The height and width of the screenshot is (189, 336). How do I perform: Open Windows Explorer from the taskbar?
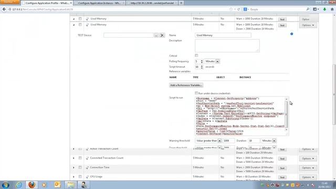[x=70, y=185]
